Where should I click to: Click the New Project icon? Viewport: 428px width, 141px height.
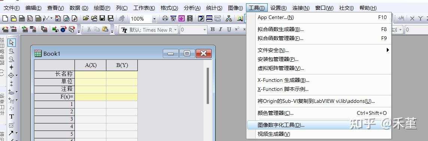(x=5, y=19)
